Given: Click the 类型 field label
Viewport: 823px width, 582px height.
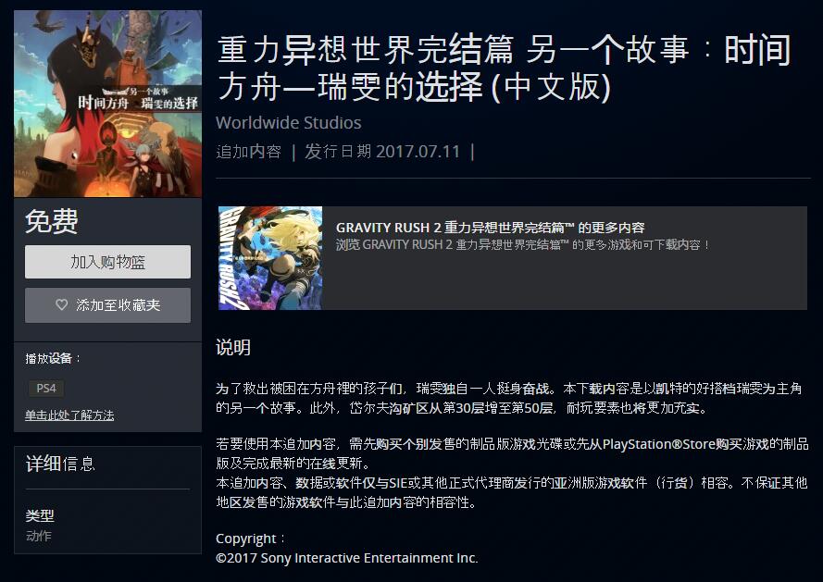Looking at the screenshot, I should click(x=40, y=515).
